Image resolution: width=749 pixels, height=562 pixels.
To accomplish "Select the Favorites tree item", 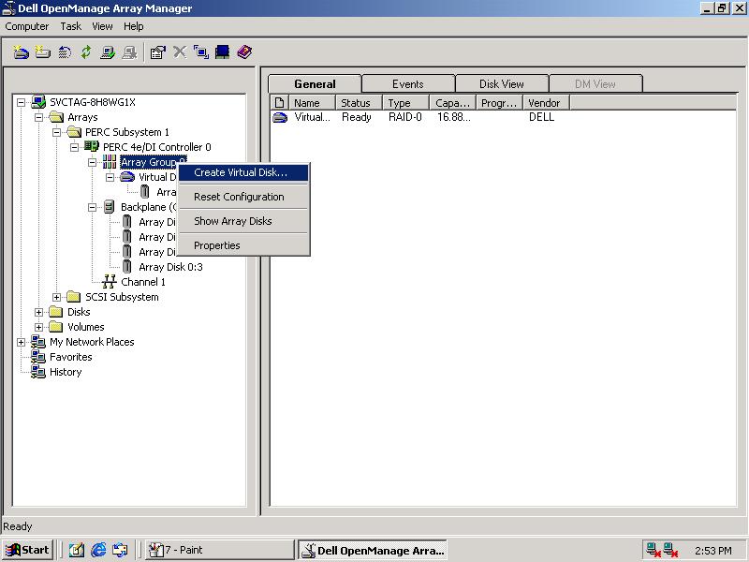I will pos(71,357).
